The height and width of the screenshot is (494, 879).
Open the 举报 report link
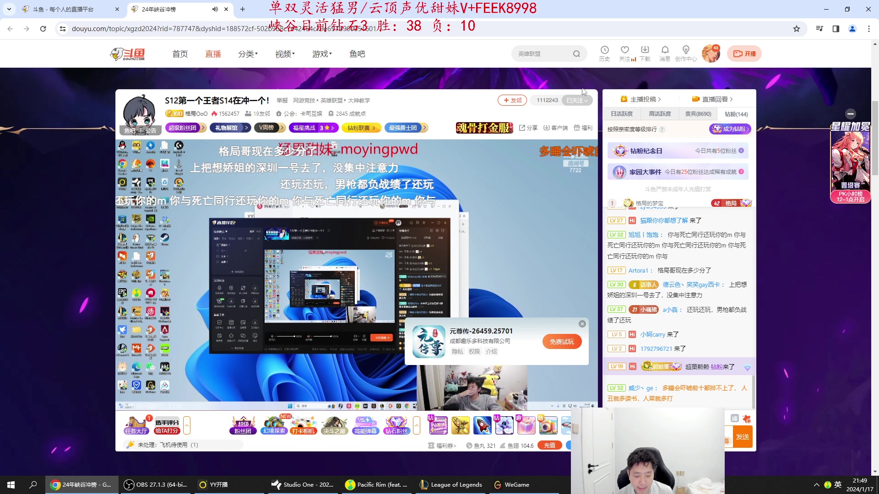point(282,100)
